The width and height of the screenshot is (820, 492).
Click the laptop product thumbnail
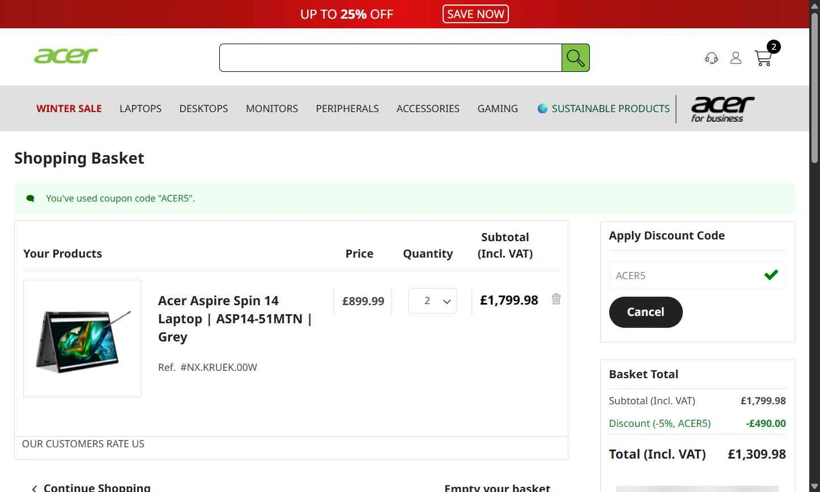[82, 339]
